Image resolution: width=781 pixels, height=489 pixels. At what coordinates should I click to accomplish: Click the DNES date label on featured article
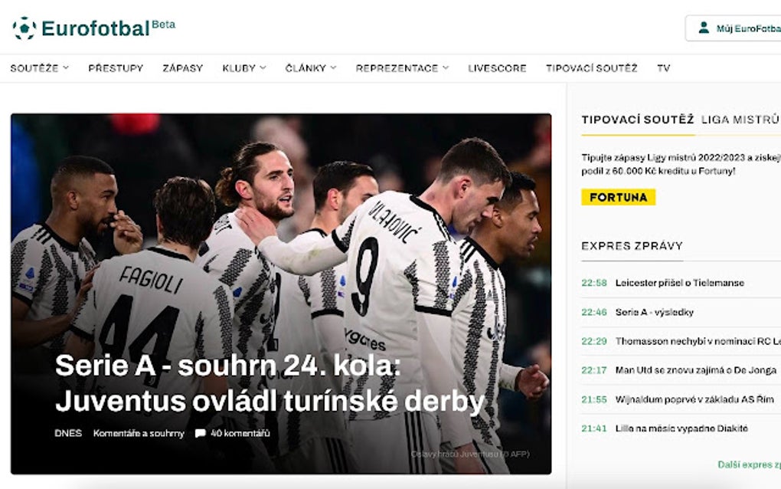tap(68, 434)
